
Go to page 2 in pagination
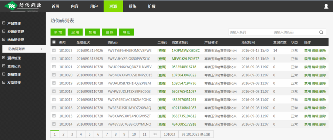point(63,134)
